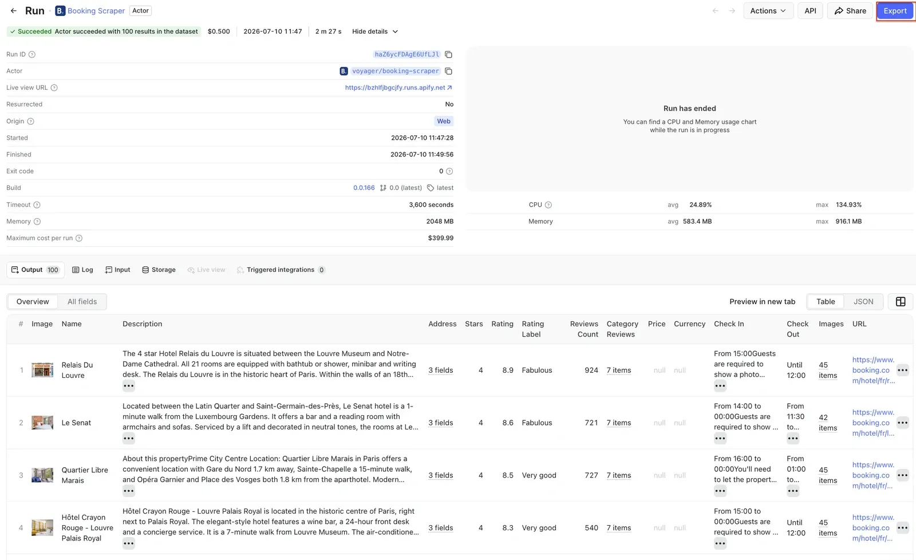This screenshot has width=916, height=560.
Task: Click the Reviews Count column header
Action: click(x=584, y=329)
